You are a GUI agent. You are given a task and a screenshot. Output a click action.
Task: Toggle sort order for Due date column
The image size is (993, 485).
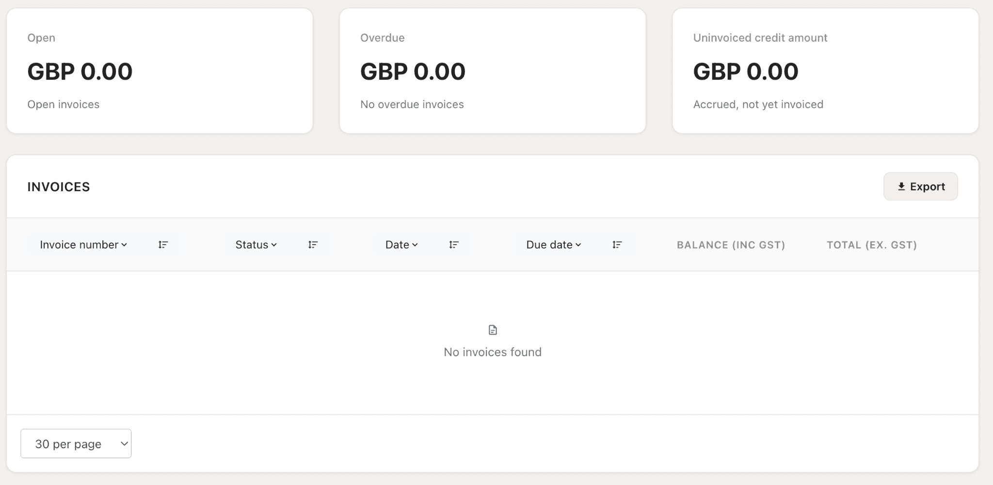pos(617,245)
